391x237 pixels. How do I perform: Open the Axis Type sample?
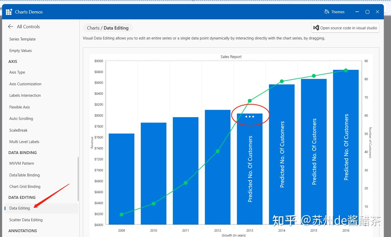pos(17,72)
